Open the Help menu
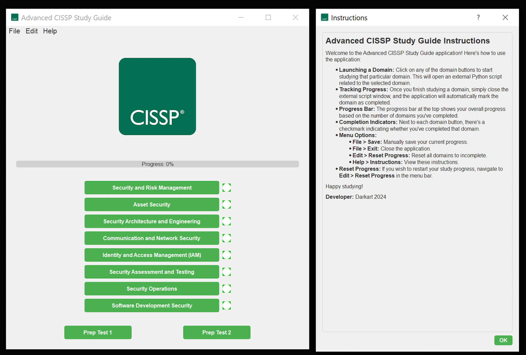This screenshot has width=526, height=355. pyautogui.click(x=50, y=31)
